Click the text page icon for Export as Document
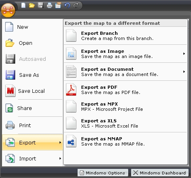 (71, 72)
